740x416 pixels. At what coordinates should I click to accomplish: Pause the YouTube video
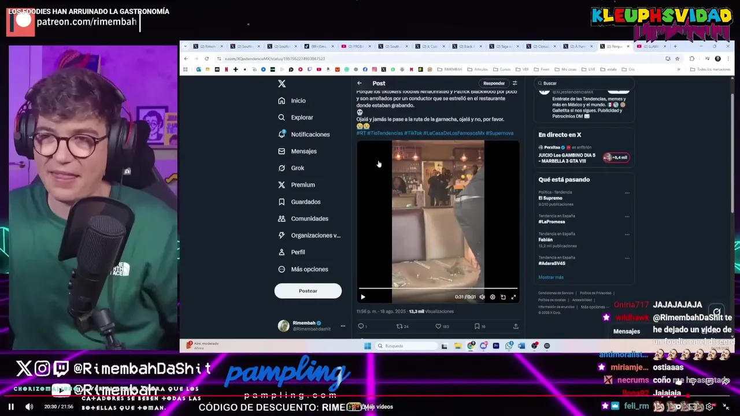(x=11, y=407)
